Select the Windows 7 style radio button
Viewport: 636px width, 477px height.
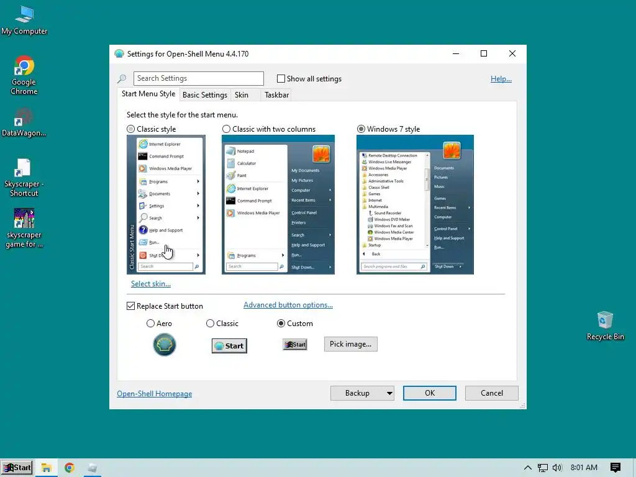361,129
